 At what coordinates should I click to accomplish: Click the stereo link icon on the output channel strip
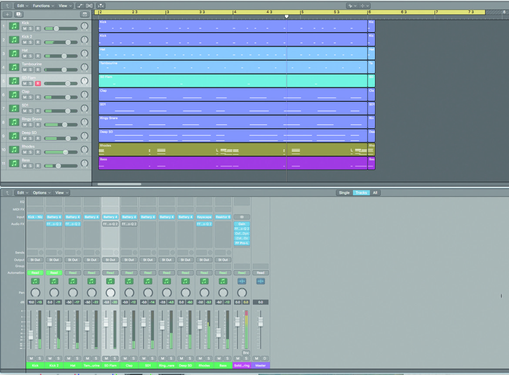click(x=242, y=217)
